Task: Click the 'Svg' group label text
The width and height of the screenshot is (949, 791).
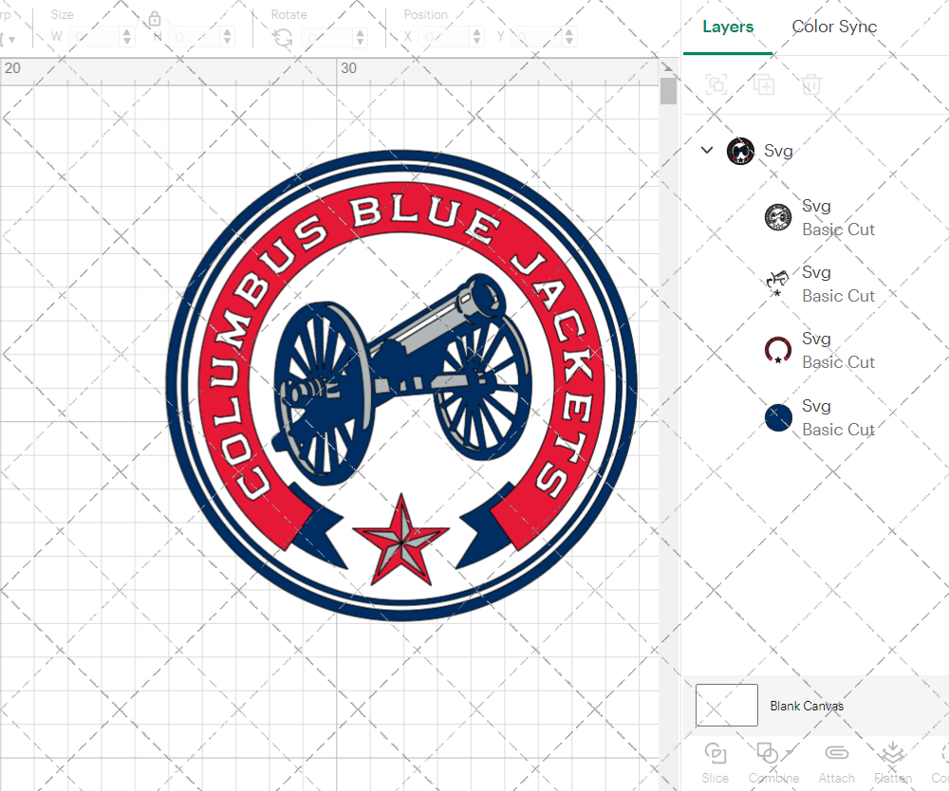Action: coord(778,151)
